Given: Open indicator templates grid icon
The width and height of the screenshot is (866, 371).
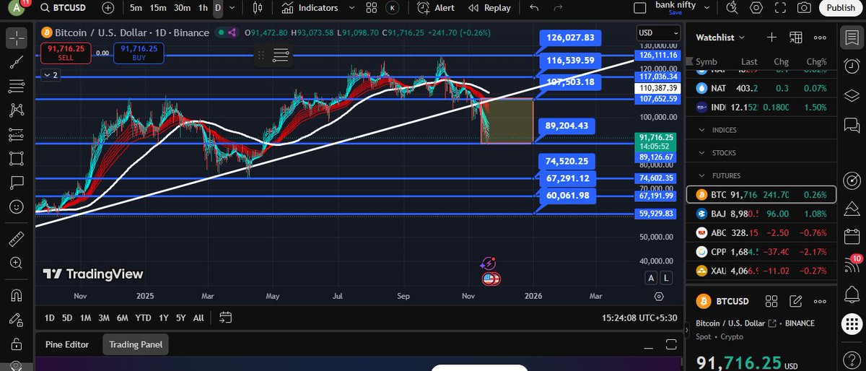Looking at the screenshot, I should coord(372,8).
